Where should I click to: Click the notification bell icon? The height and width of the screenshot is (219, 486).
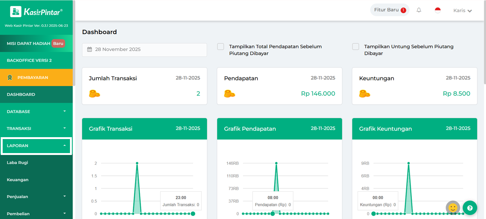tap(419, 10)
